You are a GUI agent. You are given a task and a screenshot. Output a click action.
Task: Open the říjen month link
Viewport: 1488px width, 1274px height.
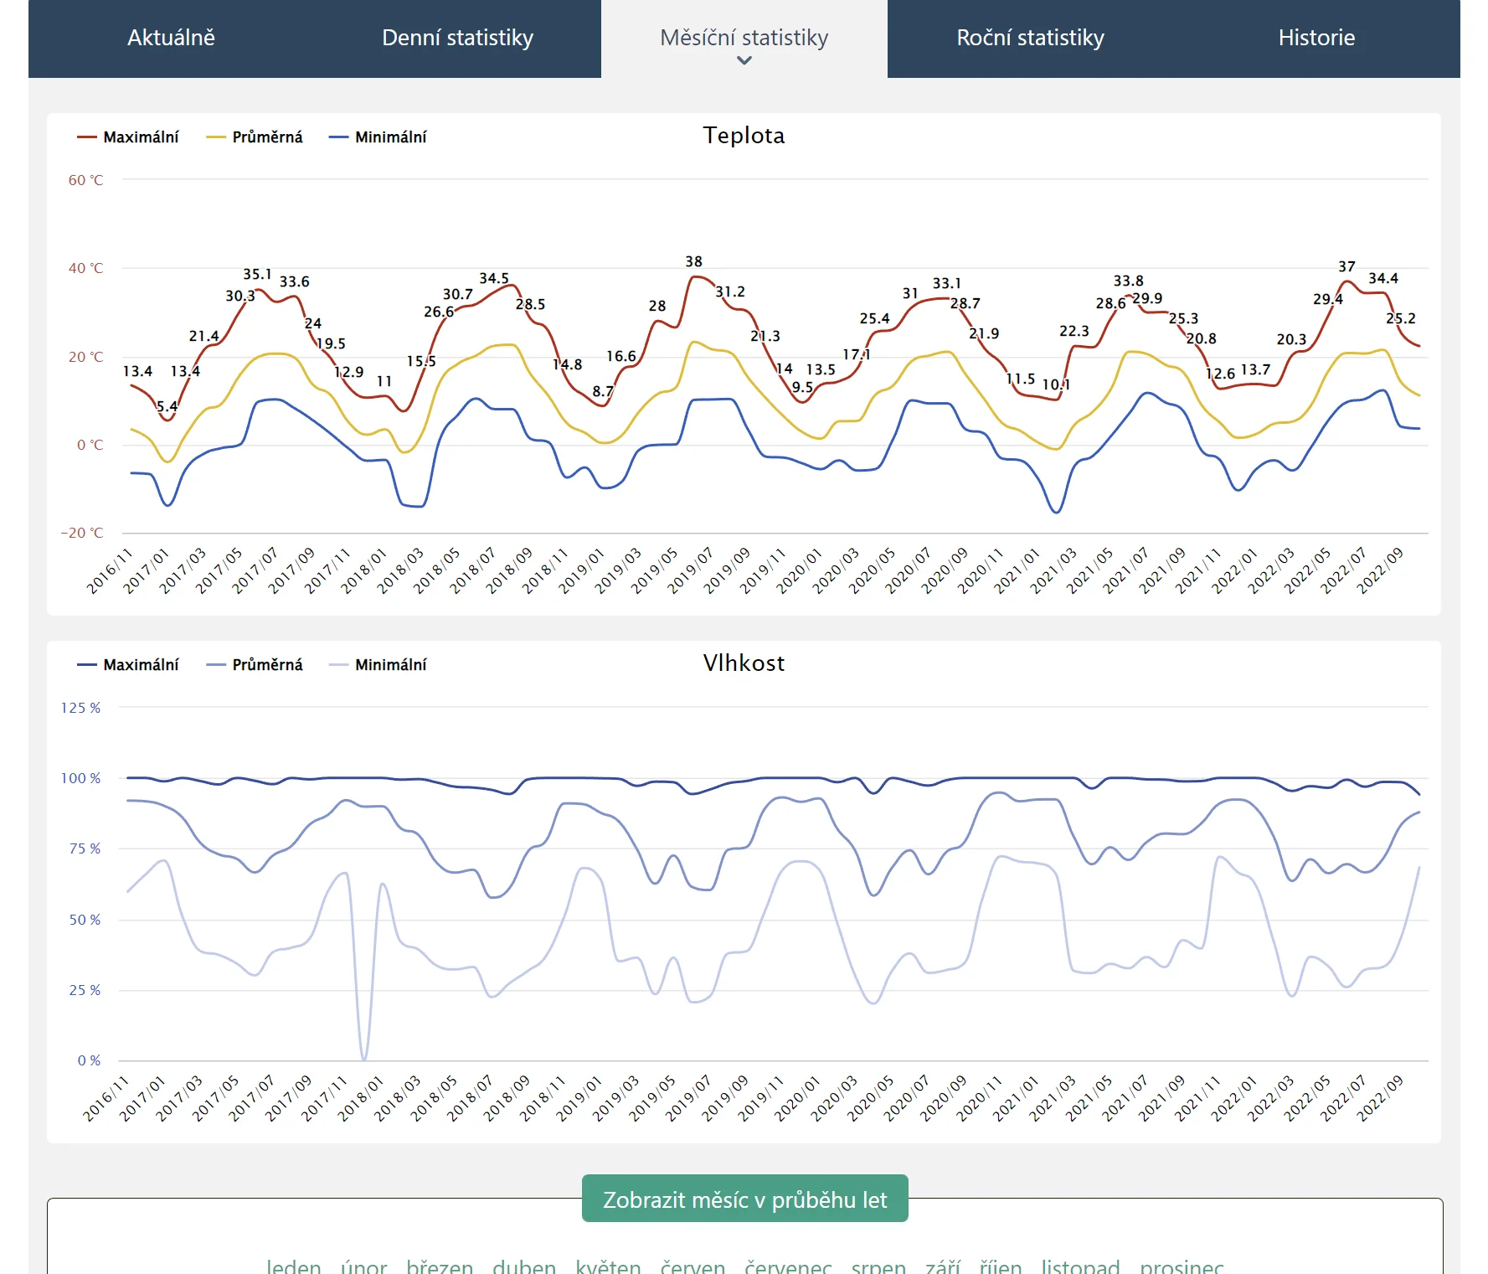1001,1265
